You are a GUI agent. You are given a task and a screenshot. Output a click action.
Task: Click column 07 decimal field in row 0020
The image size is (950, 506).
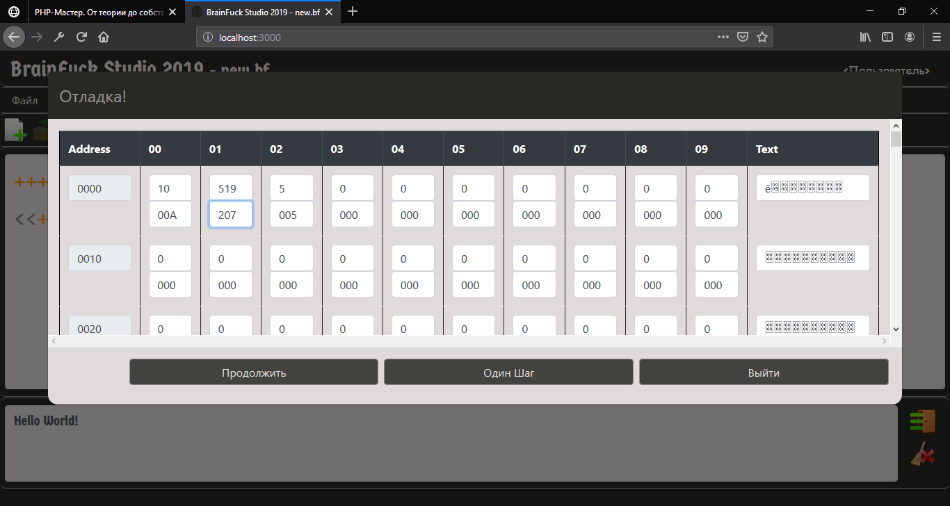click(595, 327)
